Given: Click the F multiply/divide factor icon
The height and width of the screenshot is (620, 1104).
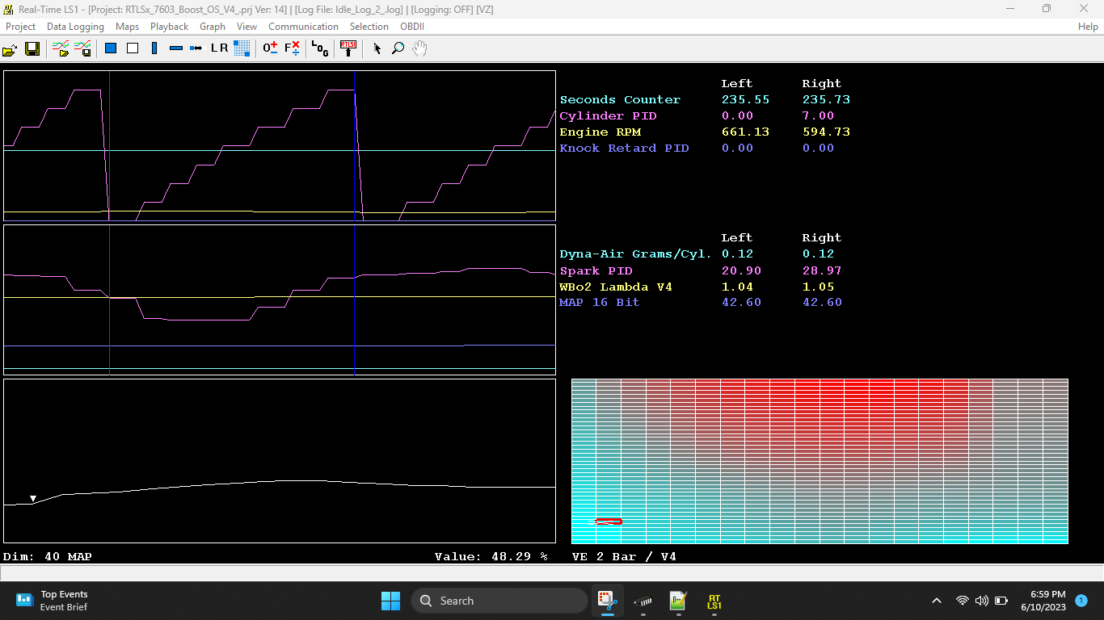Looking at the screenshot, I should click(292, 48).
